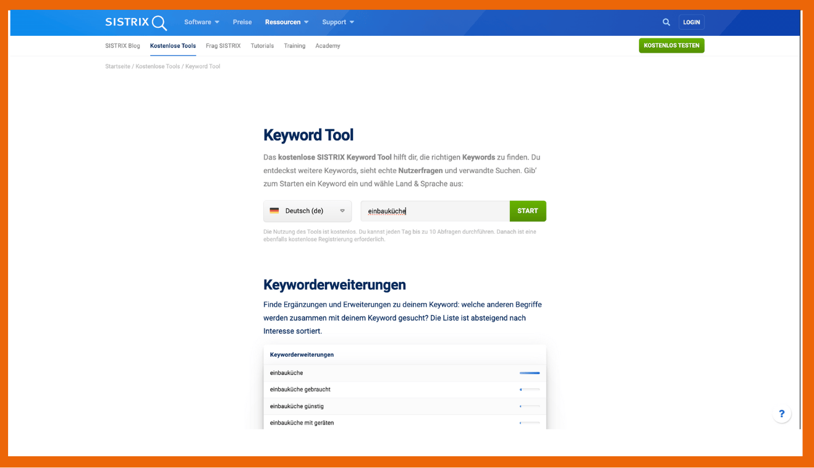Open the Tutorials section
Screen dimensions: 814x468
[x=262, y=46]
